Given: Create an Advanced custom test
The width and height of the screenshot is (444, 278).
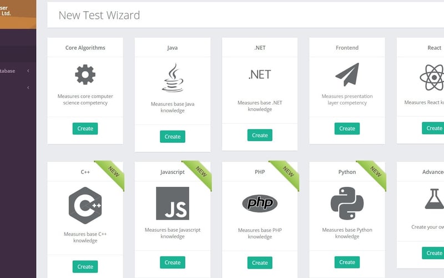Looking at the screenshot, I should click(433, 253).
